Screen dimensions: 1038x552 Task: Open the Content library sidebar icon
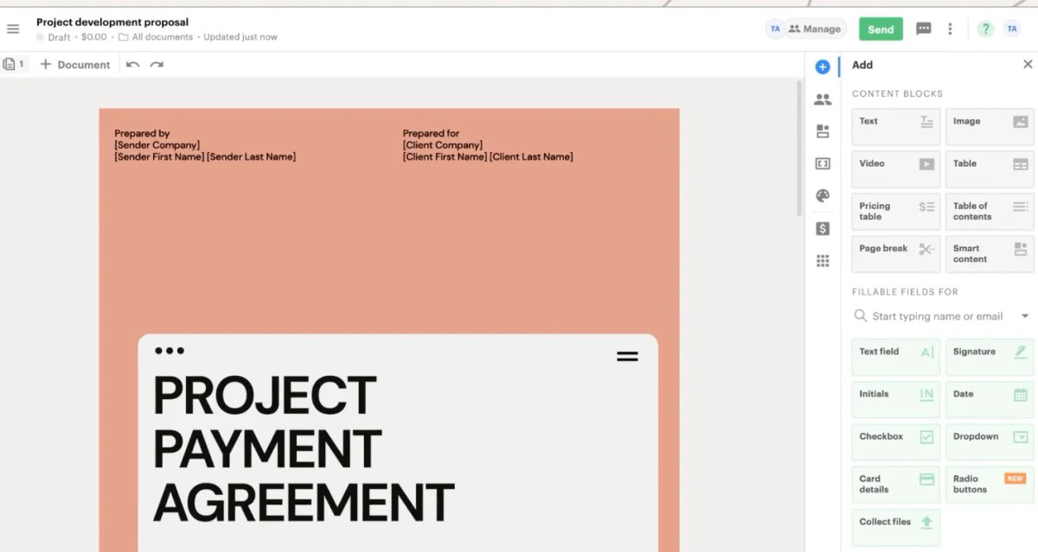coord(823,131)
